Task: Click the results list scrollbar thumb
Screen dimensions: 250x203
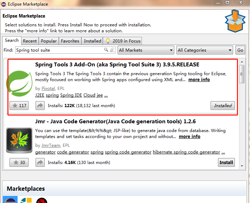Action: click(242, 74)
